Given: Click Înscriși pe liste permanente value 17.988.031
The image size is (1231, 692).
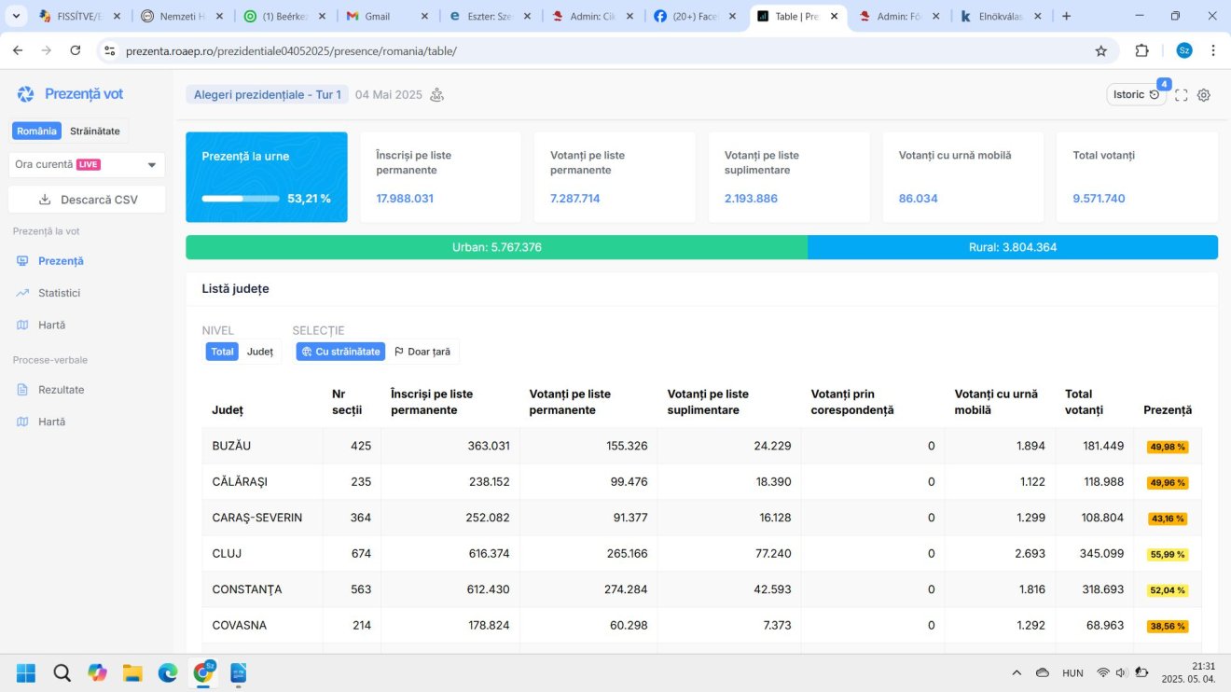Looking at the screenshot, I should pyautogui.click(x=405, y=199).
